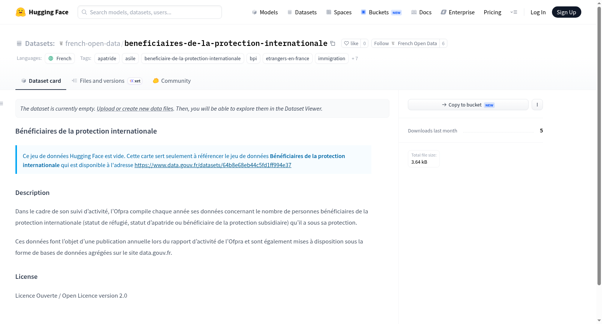Click the page vertical scrollbar

tap(599, 146)
